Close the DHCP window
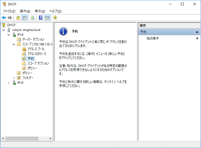 (x=195, y=4)
